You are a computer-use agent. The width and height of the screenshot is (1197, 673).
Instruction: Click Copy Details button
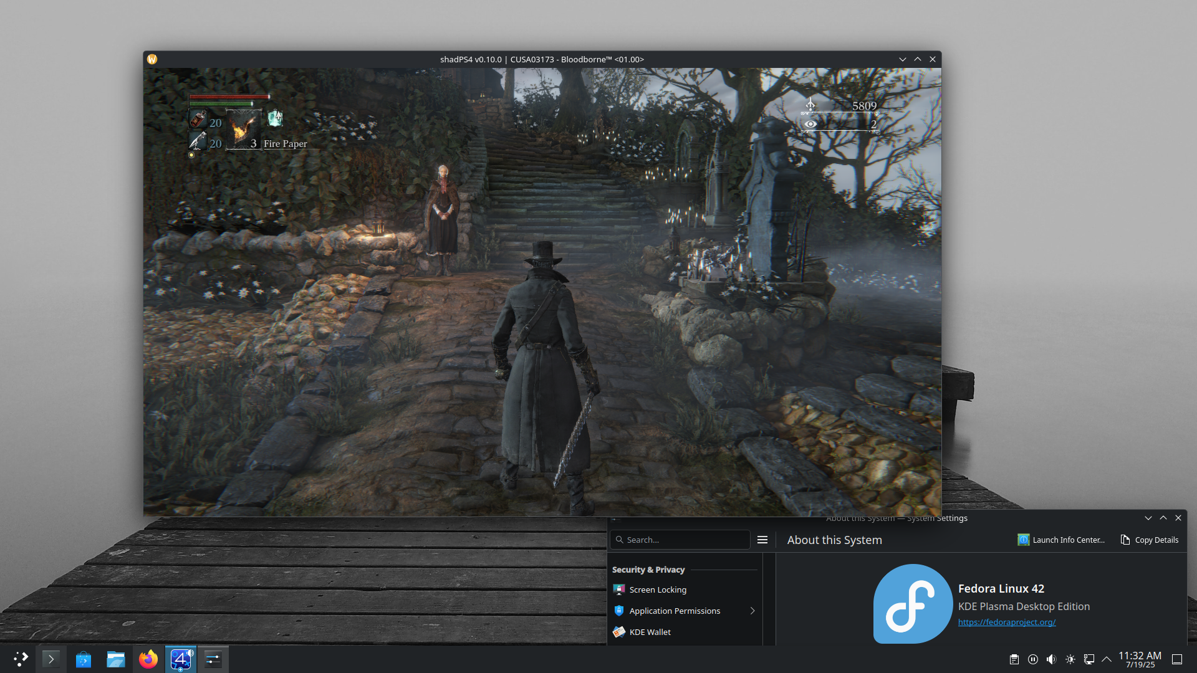(1150, 540)
